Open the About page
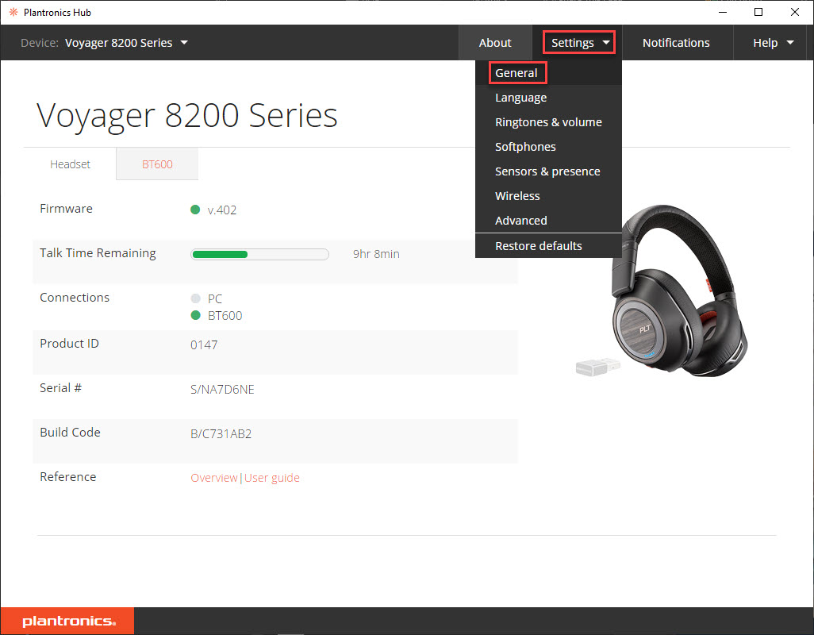The width and height of the screenshot is (814, 635). click(x=495, y=43)
